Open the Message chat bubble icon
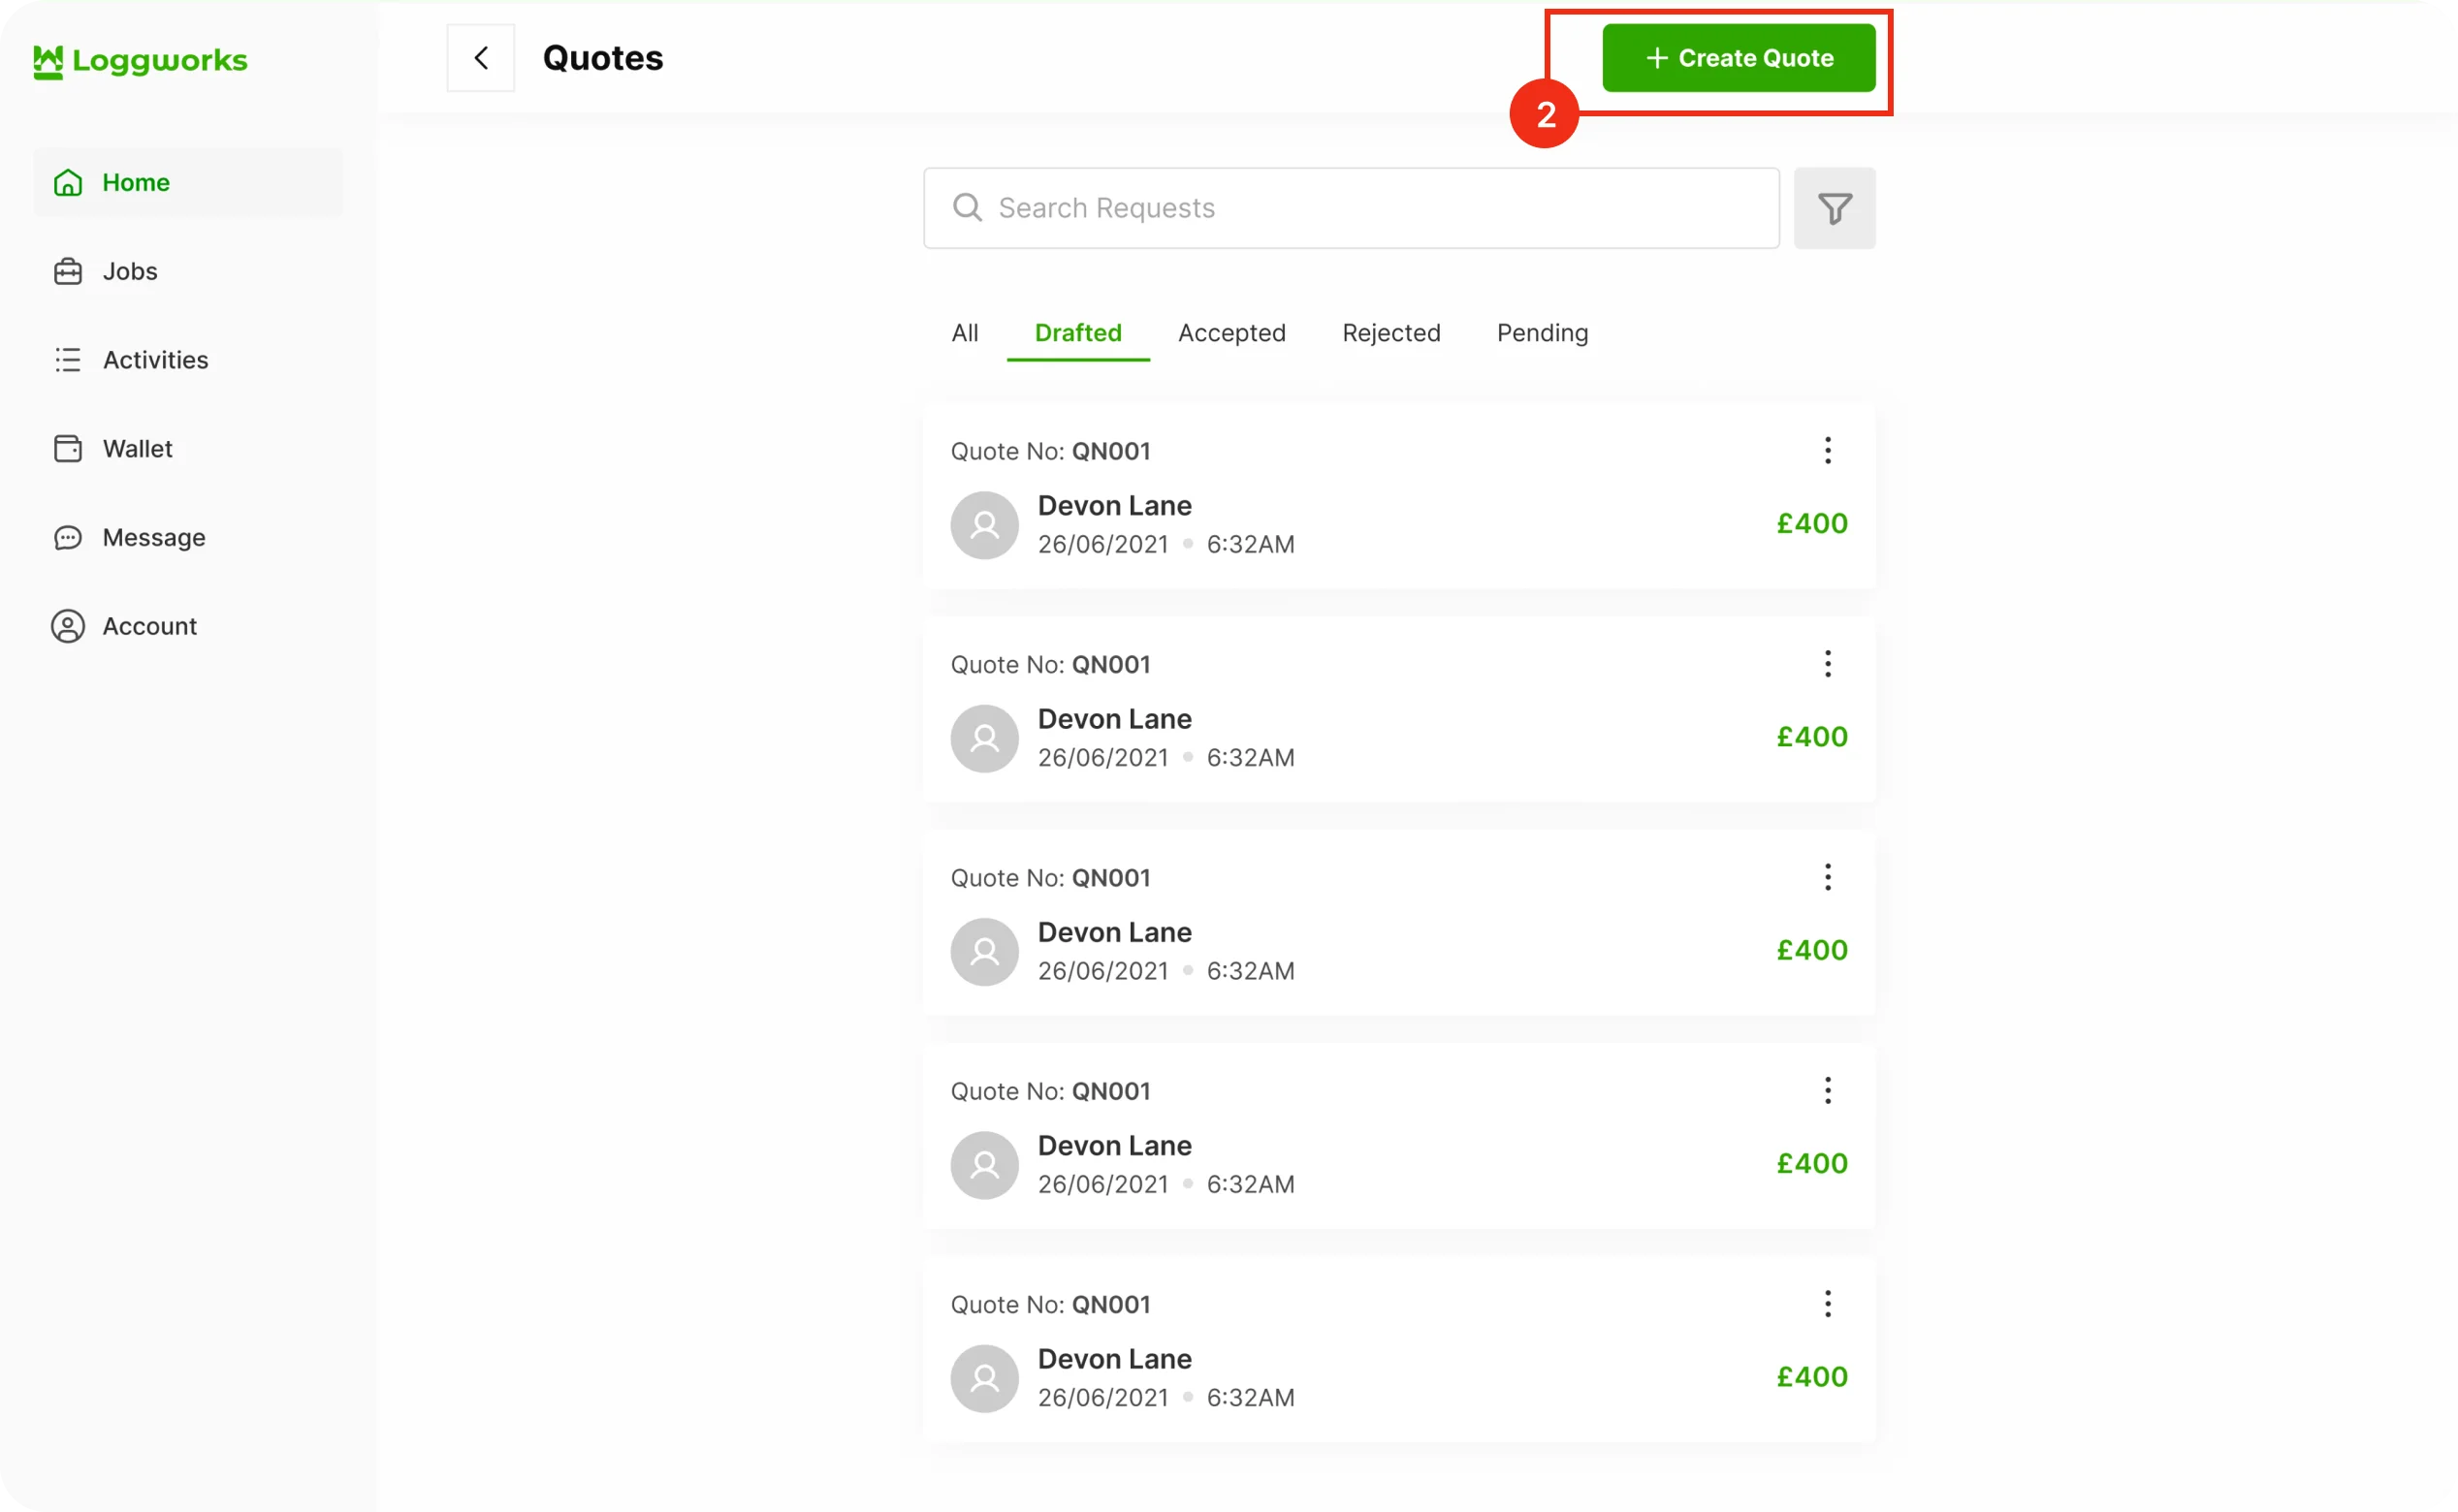The height and width of the screenshot is (1512, 2458). click(x=68, y=538)
